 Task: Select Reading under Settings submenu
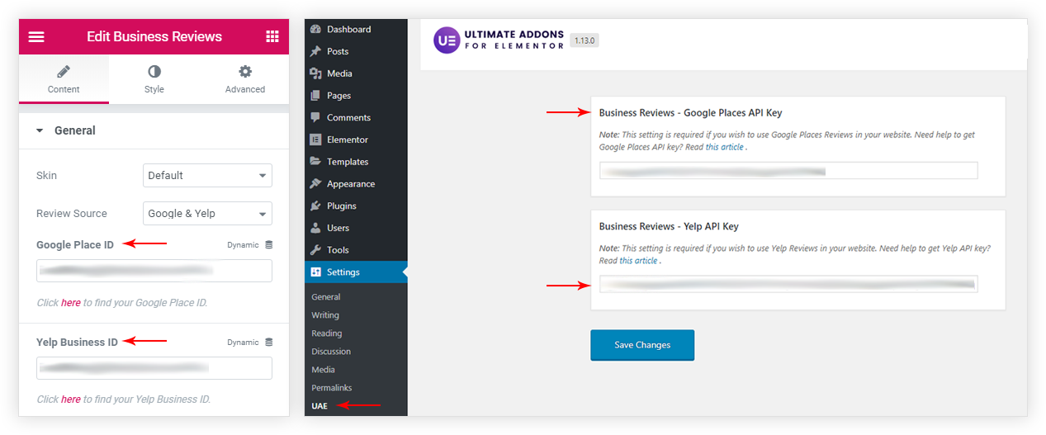point(327,333)
